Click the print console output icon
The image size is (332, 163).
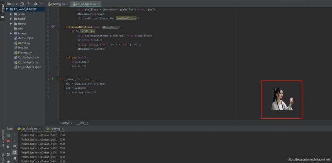[15, 158]
